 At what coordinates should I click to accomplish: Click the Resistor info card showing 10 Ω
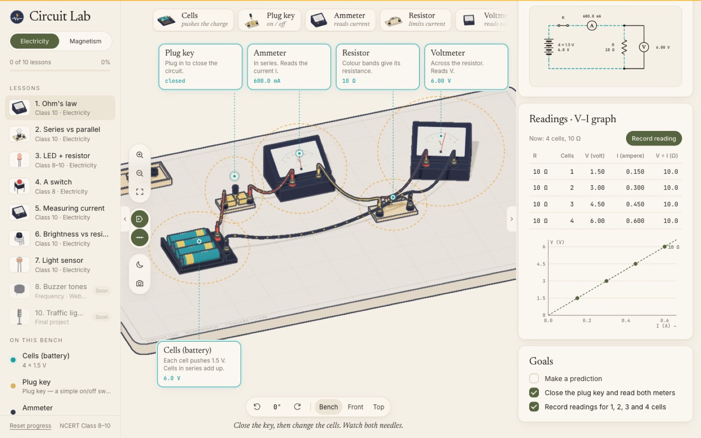[378, 67]
